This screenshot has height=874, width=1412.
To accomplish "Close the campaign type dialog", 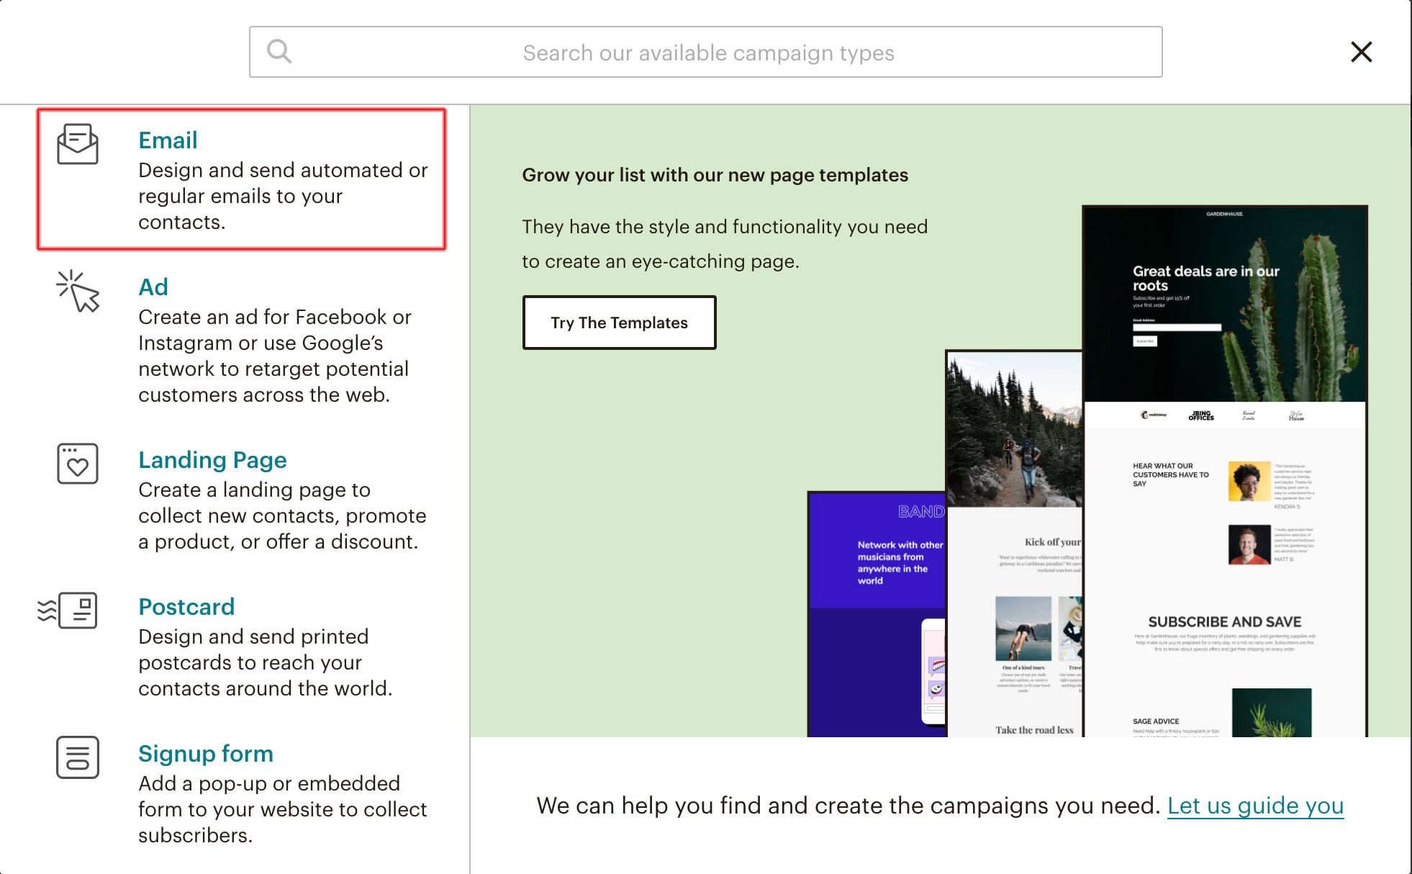I will point(1361,52).
